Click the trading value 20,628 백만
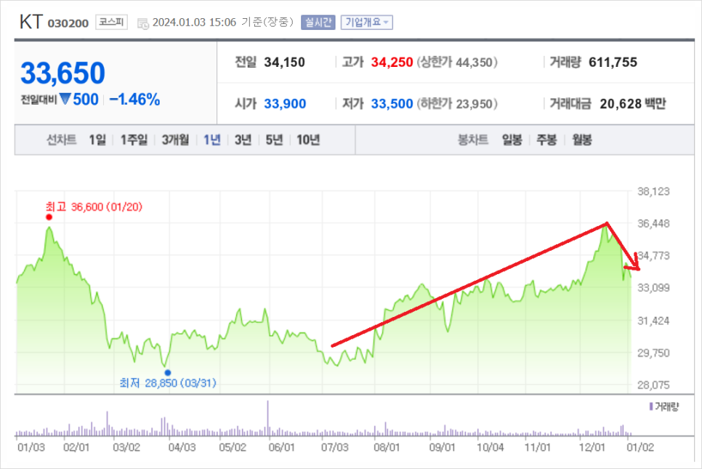The image size is (702, 469). coord(633,104)
